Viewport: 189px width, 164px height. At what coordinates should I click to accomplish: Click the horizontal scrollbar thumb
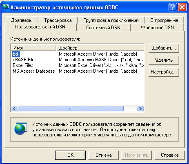pos(71,108)
